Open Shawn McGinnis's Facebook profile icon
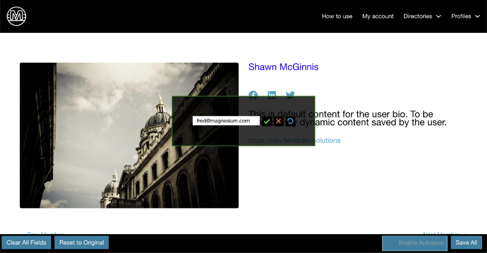The width and height of the screenshot is (487, 253). tap(253, 95)
